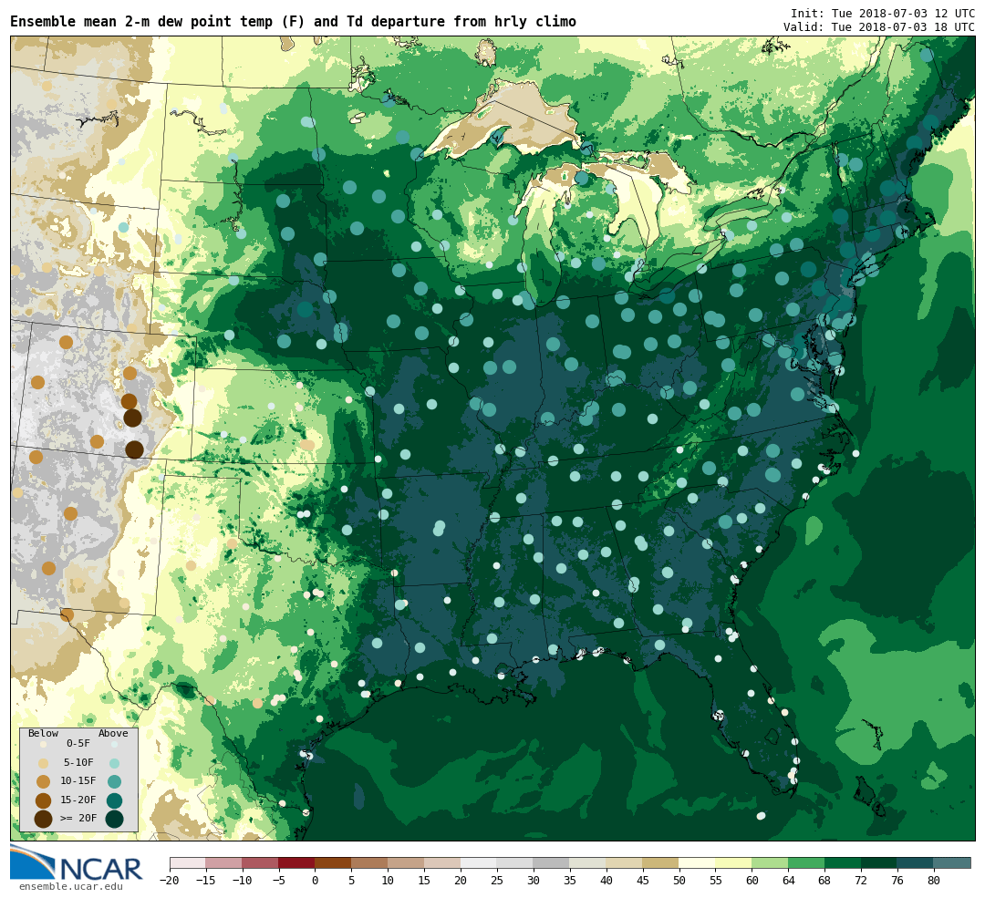The width and height of the screenshot is (985, 898).
Task: Click the colorbar swatch between -20 and -15
Action: pos(188,862)
